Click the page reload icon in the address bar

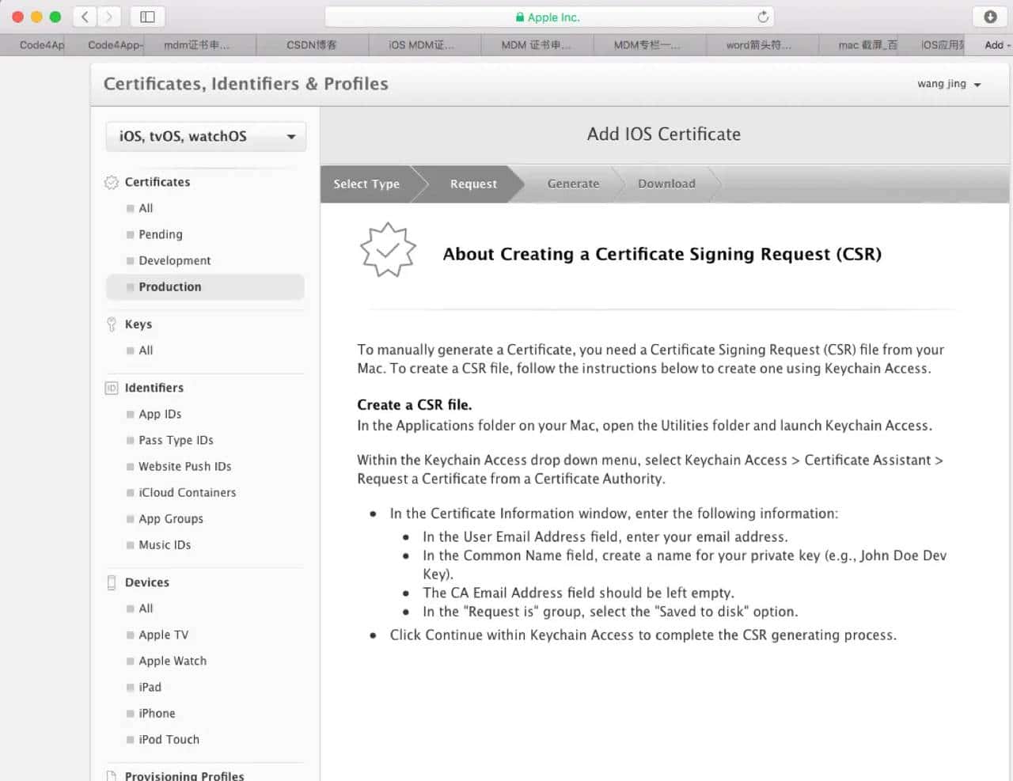coord(761,16)
